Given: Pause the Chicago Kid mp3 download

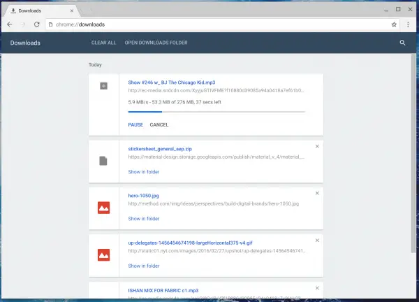Looking at the screenshot, I should coord(135,124).
